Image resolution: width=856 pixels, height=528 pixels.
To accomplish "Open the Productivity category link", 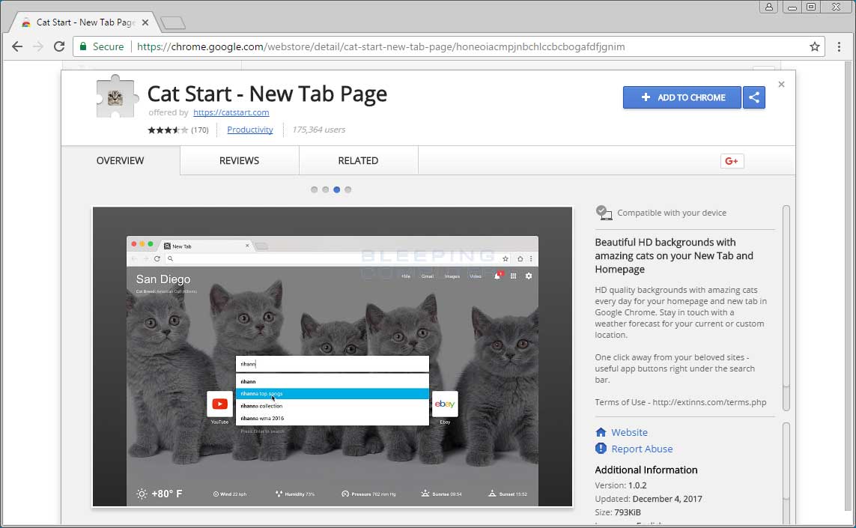I will (250, 130).
